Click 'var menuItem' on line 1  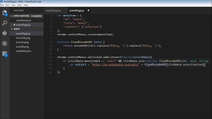coord(66,16)
